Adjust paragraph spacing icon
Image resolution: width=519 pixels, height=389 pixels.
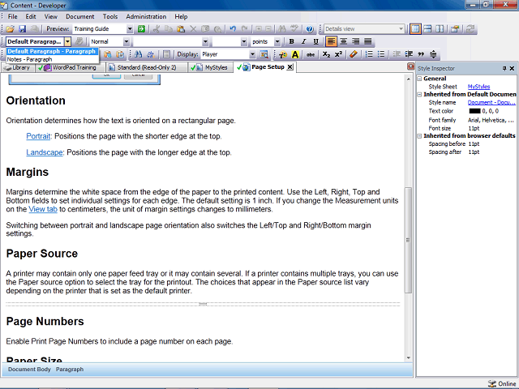tap(433, 54)
